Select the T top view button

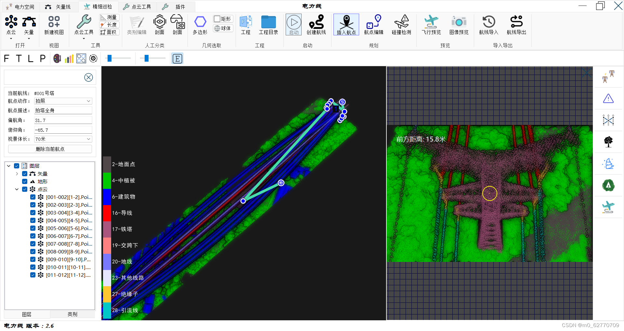(x=19, y=58)
